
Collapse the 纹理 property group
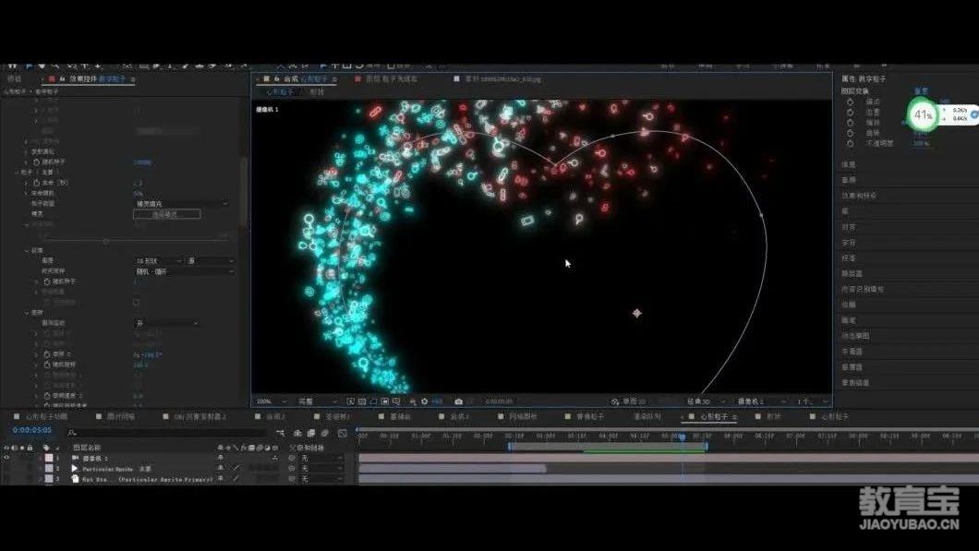[27, 250]
